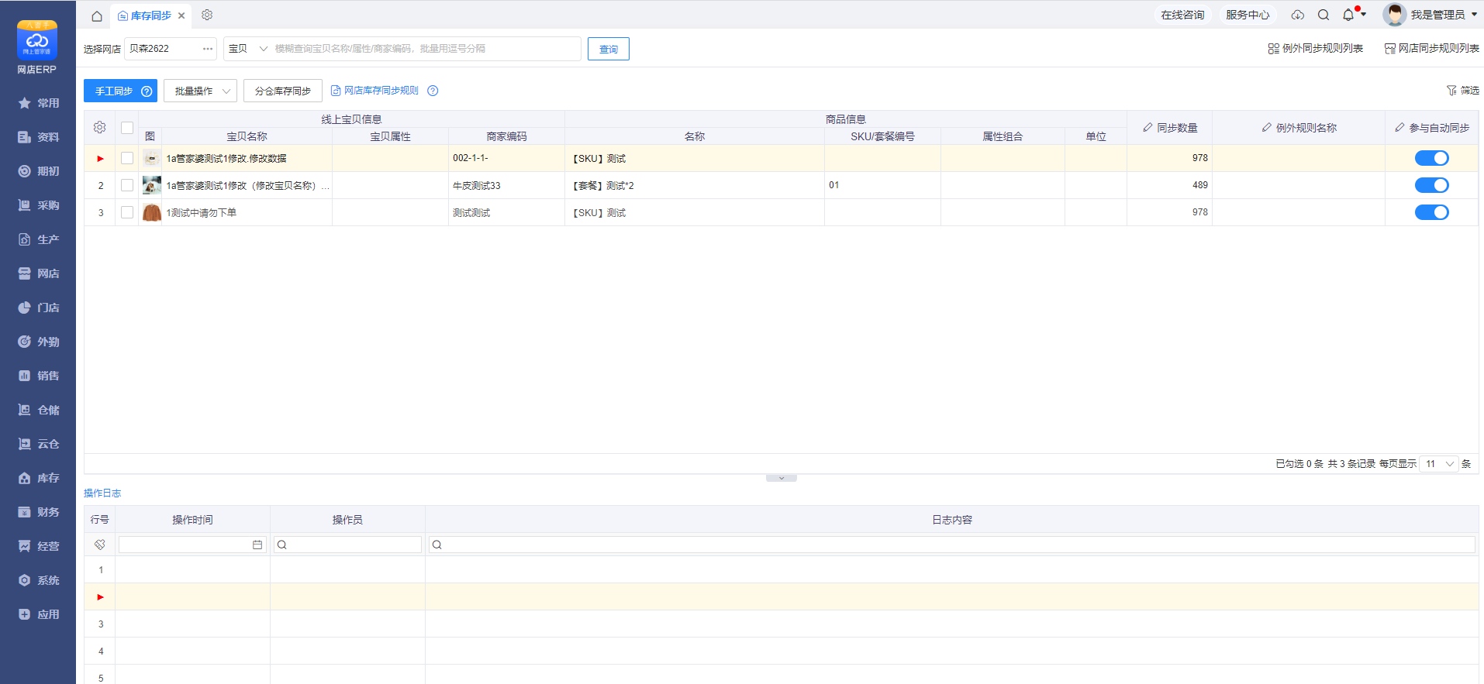Image resolution: width=1484 pixels, height=684 pixels.
Task: Focus the 宝贝 fuzzy search input field
Action: [426, 49]
